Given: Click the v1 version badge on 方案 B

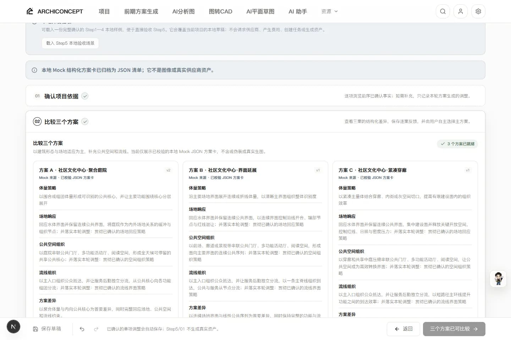Looking at the screenshot, I should (318, 170).
